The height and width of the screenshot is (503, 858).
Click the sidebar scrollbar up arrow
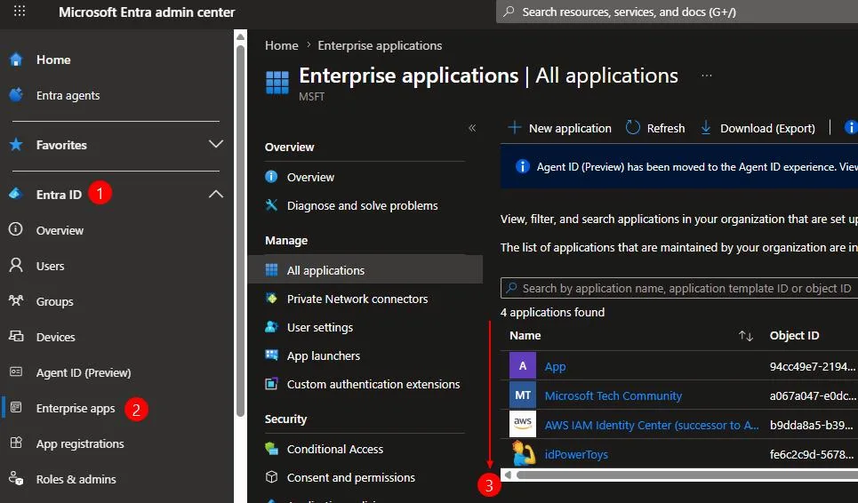240,36
